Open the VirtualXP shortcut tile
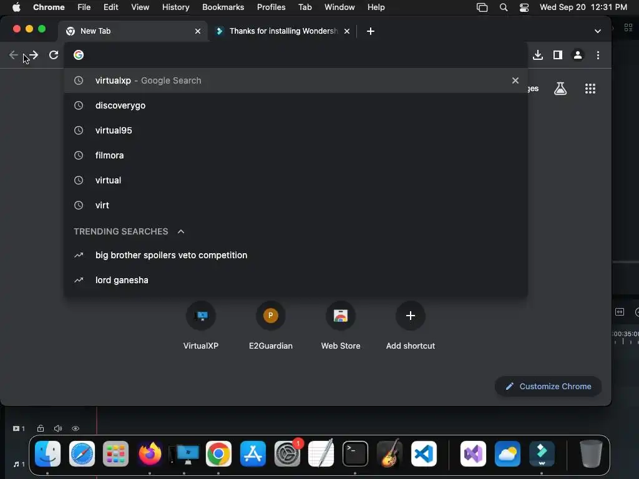 click(x=201, y=326)
